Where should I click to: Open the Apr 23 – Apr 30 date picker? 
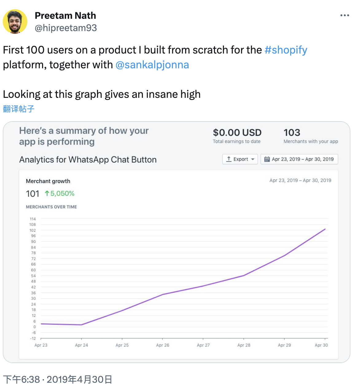tap(299, 159)
